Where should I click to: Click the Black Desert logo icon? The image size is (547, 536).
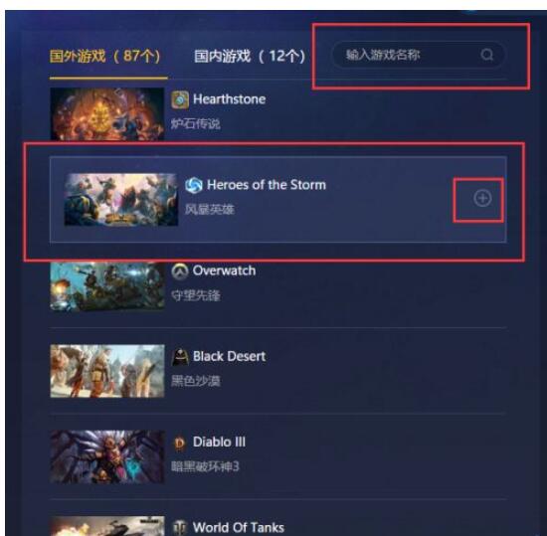click(x=180, y=357)
